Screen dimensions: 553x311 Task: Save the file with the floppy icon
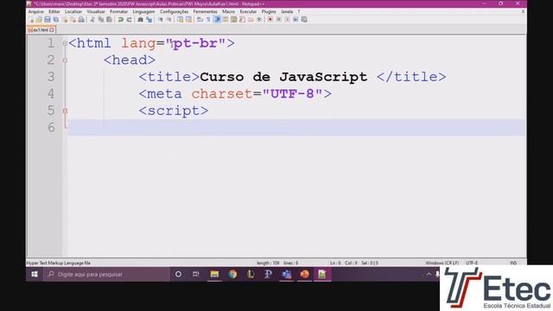[48, 20]
